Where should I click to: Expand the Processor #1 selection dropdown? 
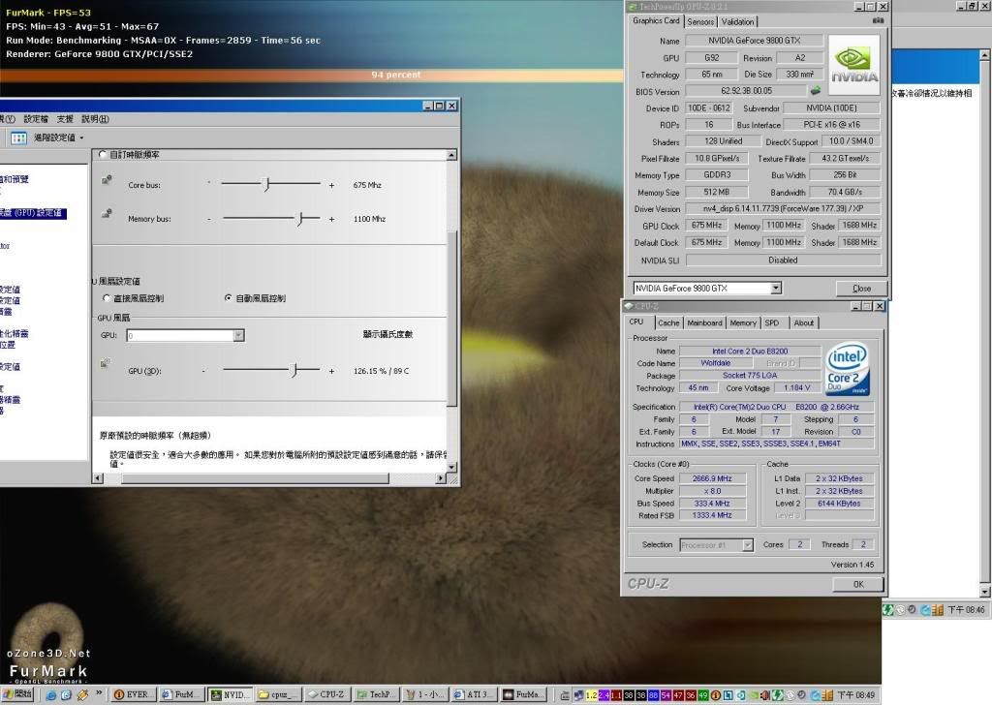pos(747,545)
